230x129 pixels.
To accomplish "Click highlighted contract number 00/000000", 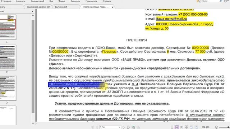I will (x=60, y=52).
